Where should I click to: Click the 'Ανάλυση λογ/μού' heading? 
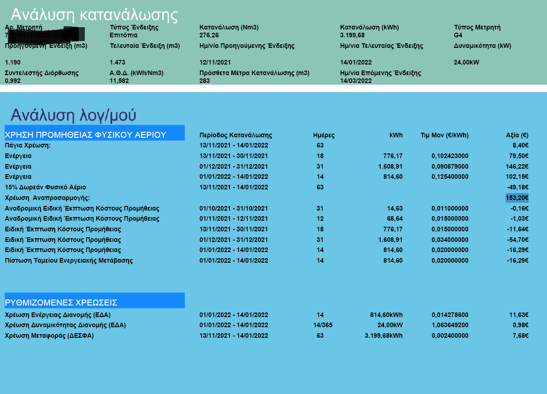(73, 115)
